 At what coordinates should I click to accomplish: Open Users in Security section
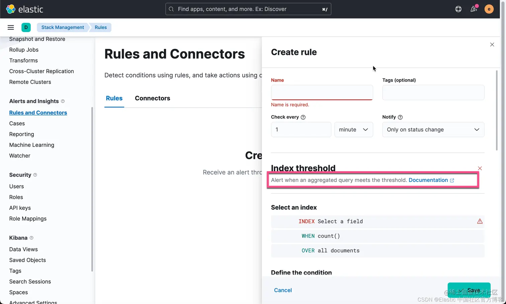(x=16, y=186)
